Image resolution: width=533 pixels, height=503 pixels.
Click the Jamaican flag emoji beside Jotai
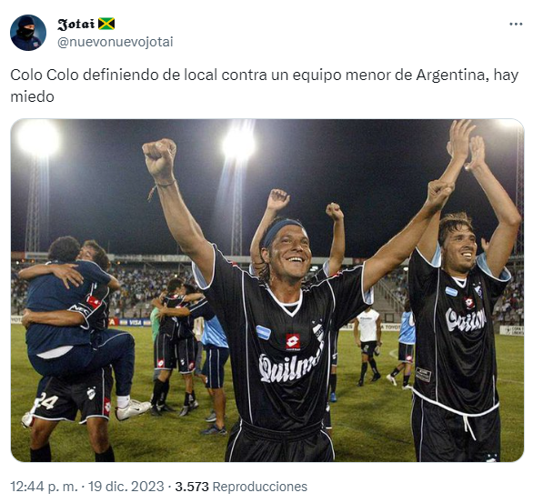(x=106, y=25)
